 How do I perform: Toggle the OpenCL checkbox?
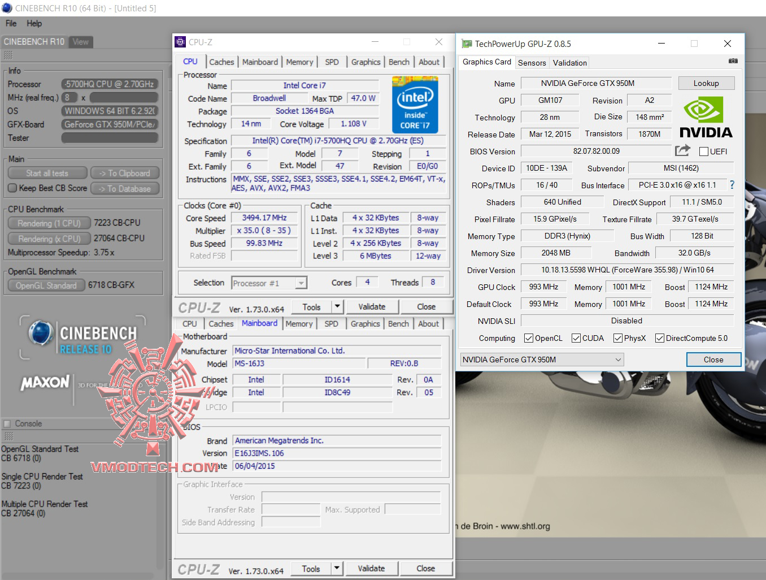pyautogui.click(x=529, y=338)
